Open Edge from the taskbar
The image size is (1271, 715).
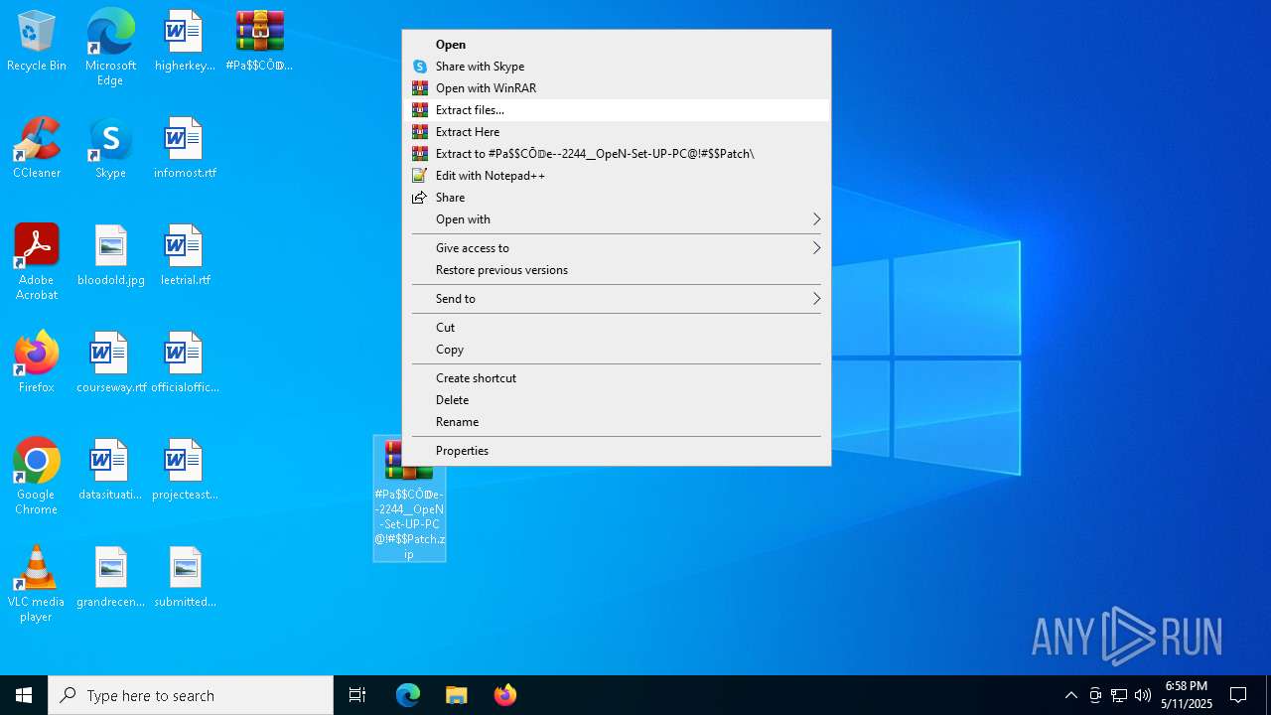[x=408, y=695]
